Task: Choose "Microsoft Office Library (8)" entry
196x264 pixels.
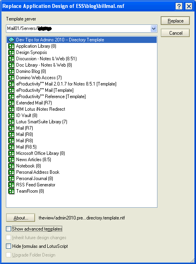Action: click(41, 153)
